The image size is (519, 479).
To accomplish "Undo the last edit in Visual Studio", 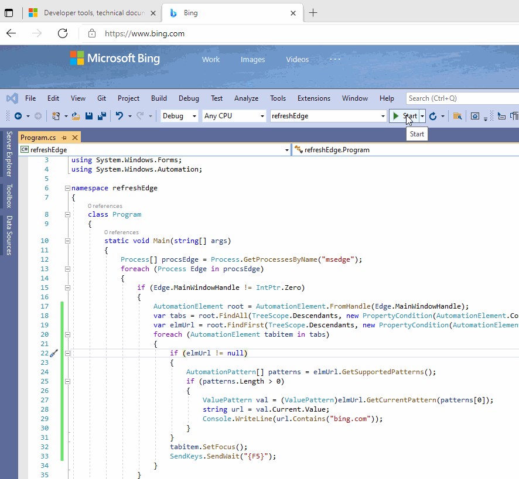I will [119, 116].
